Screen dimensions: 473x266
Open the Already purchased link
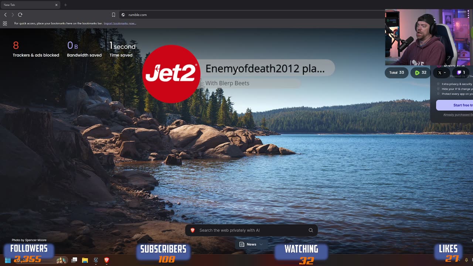click(458, 115)
